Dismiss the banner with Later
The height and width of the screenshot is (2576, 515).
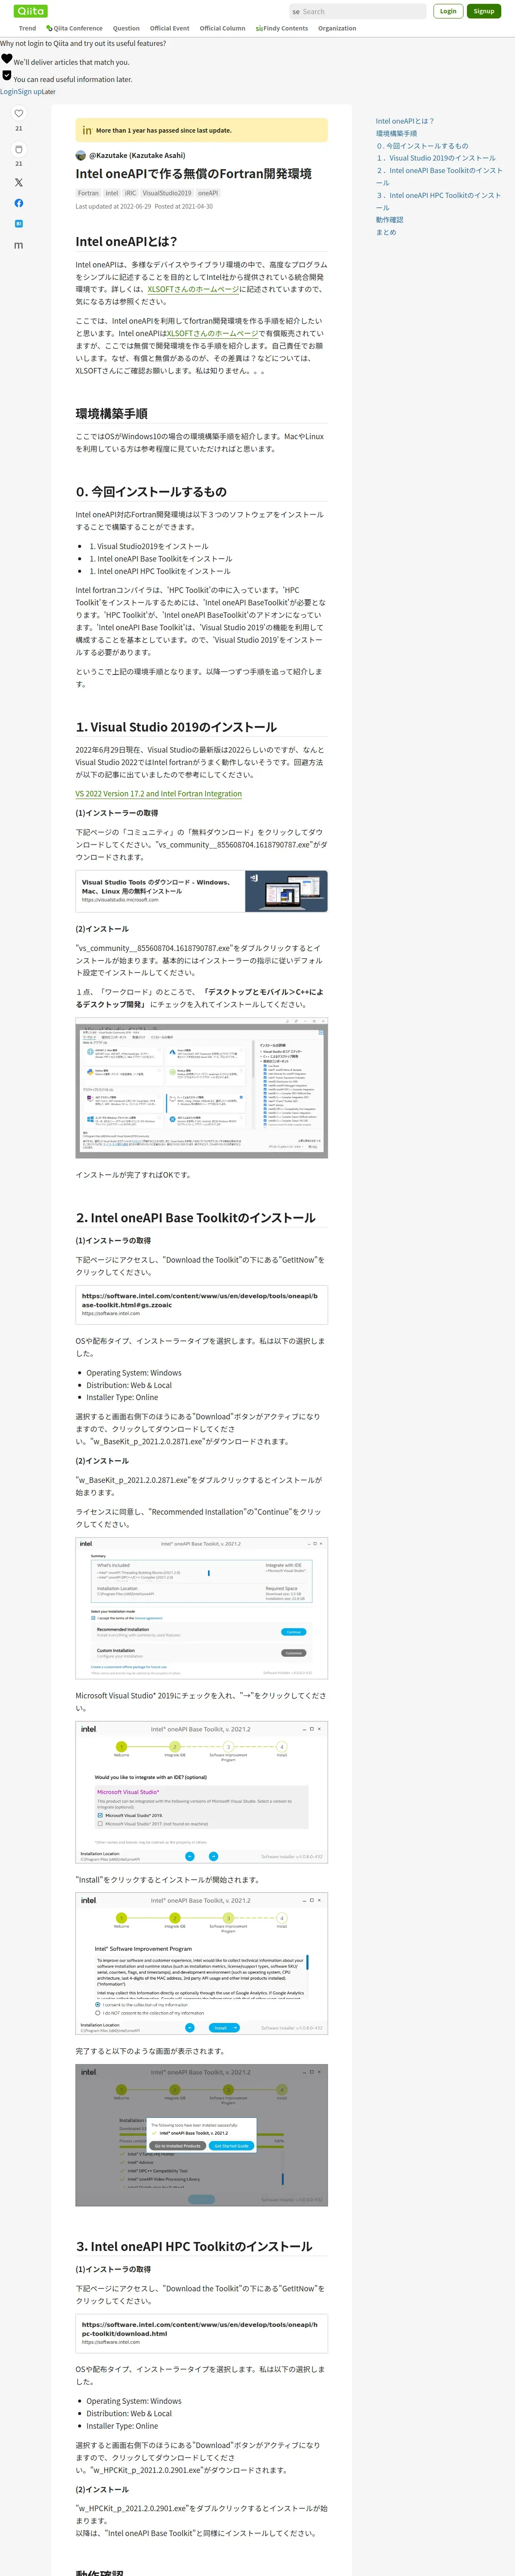(49, 91)
